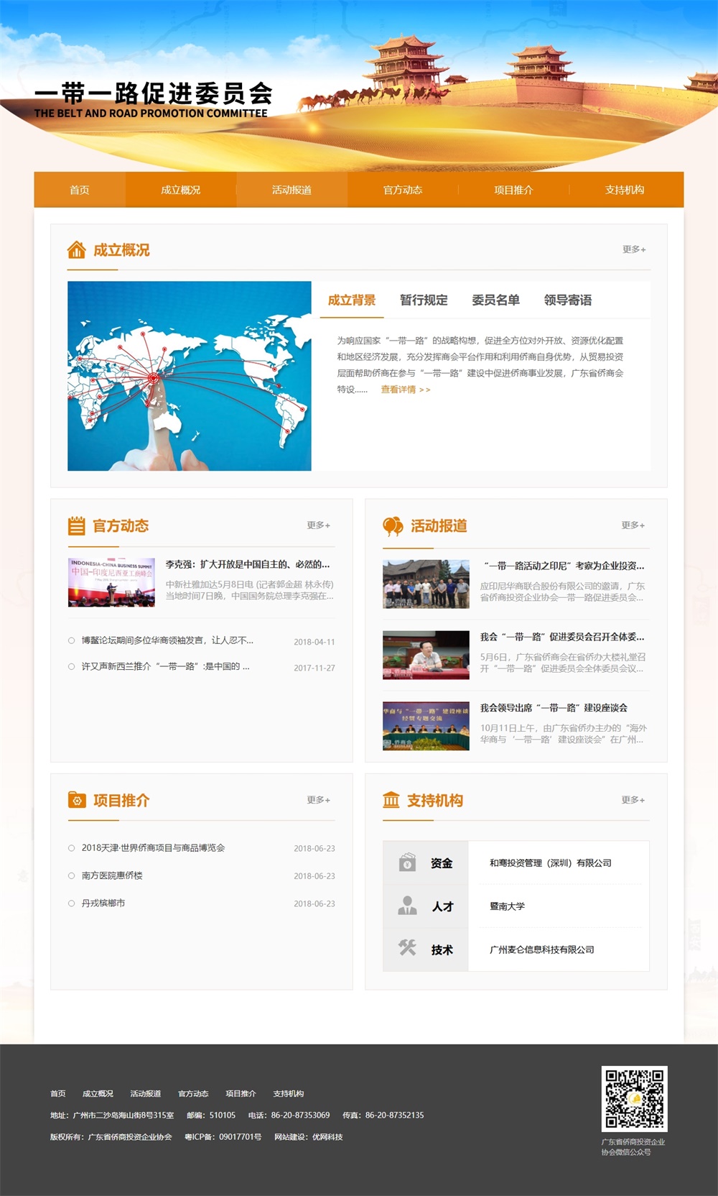The height and width of the screenshot is (1196, 718).
Task: Open project 丹戎槟榔市
Action: (103, 903)
